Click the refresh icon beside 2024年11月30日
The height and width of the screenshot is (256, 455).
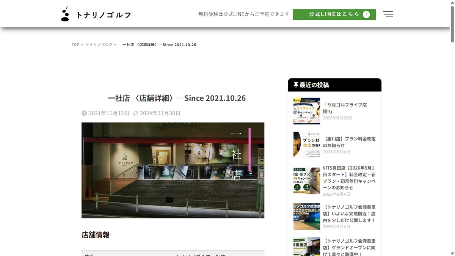135,113
